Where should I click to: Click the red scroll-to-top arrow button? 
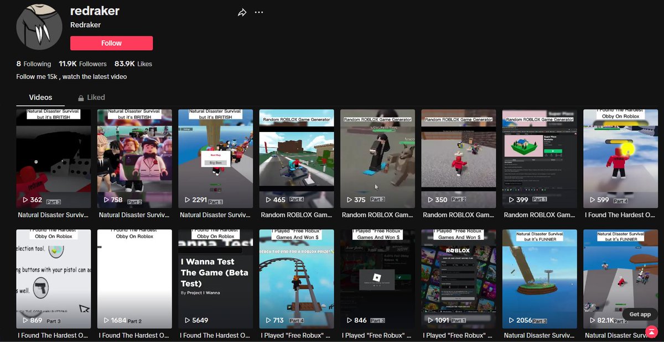tap(653, 331)
